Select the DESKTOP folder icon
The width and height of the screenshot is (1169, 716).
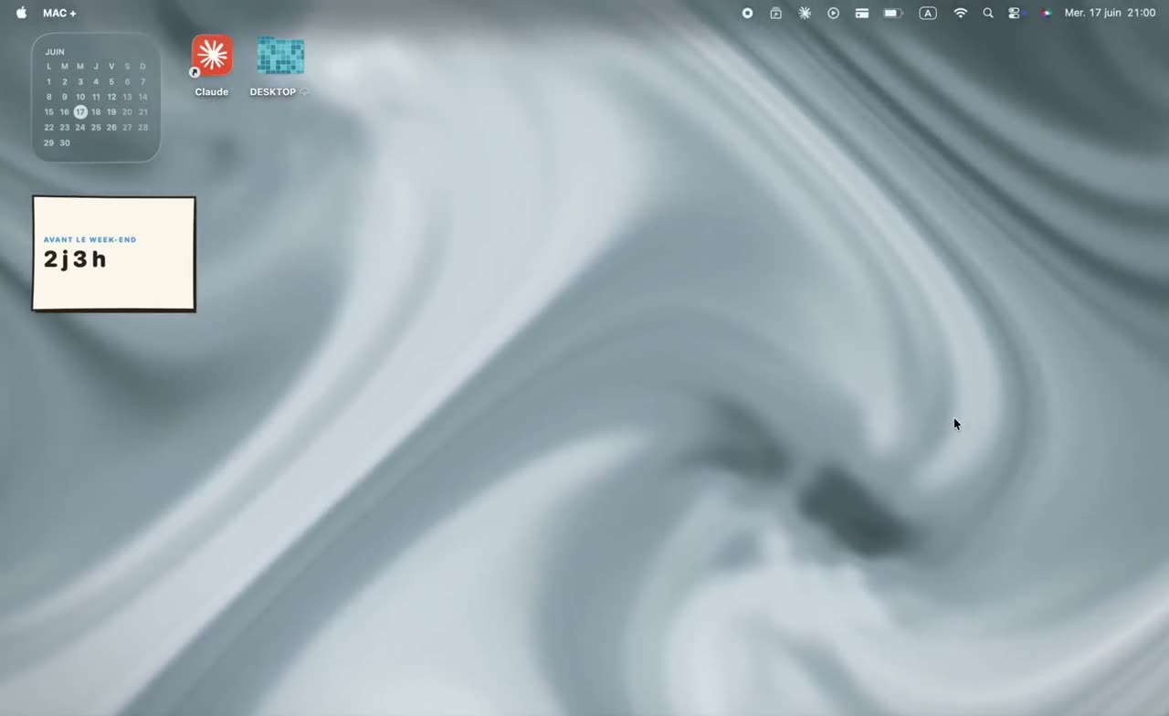click(x=280, y=56)
